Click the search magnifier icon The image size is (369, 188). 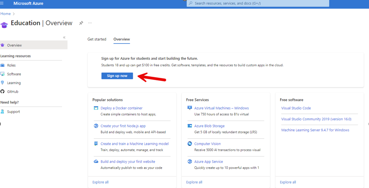coord(190,3)
